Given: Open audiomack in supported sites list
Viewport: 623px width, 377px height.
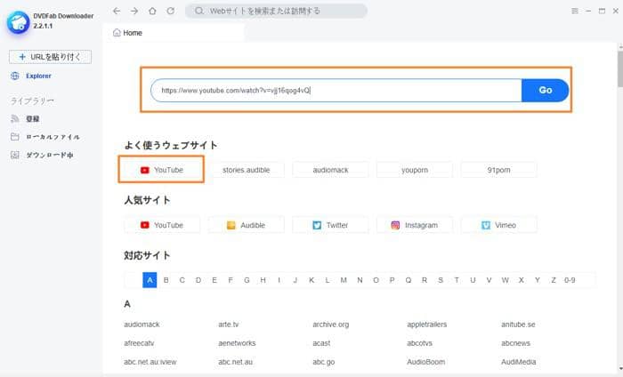Looking at the screenshot, I should 142,325.
